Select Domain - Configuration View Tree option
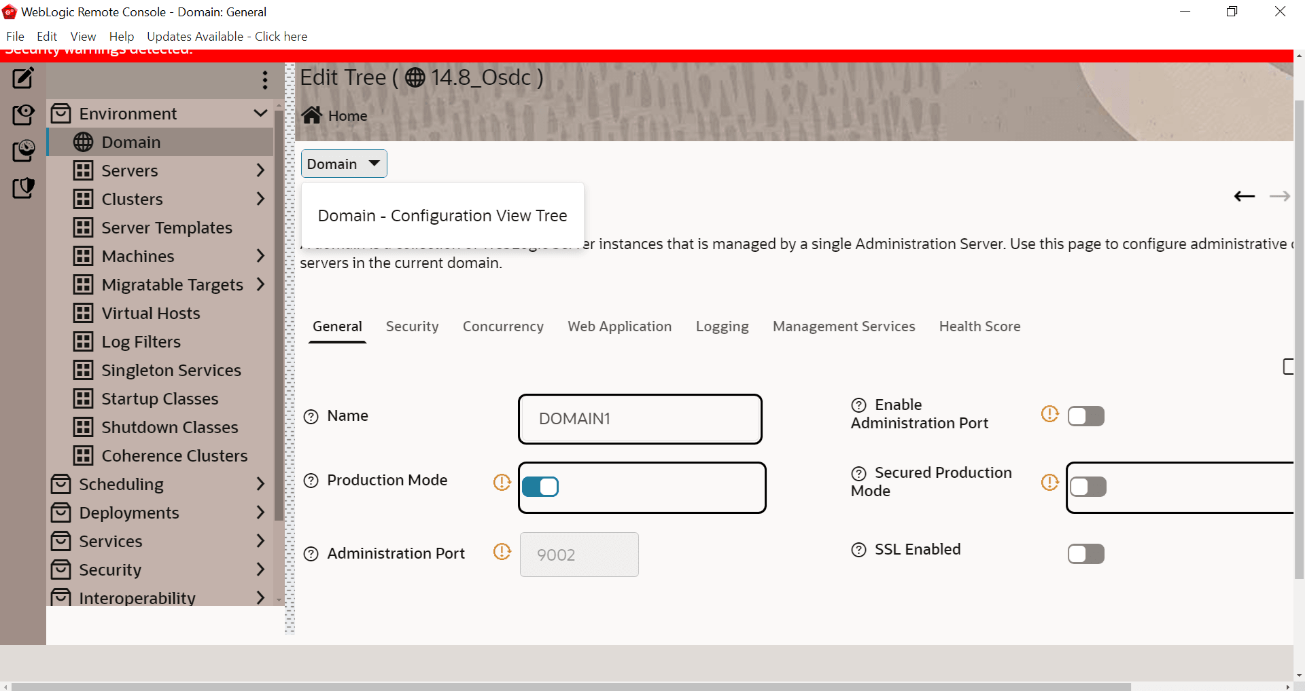 [442, 216]
